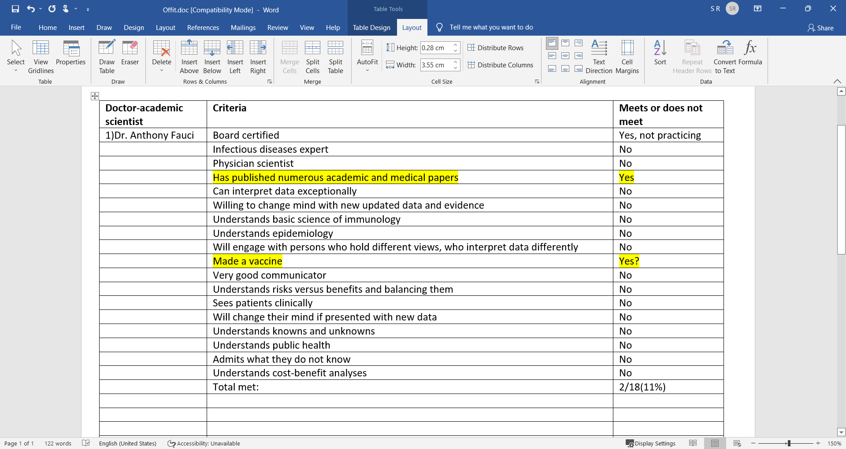Toggle View Gridlines for the table
Viewport: 846px width, 449px height.
[41, 57]
